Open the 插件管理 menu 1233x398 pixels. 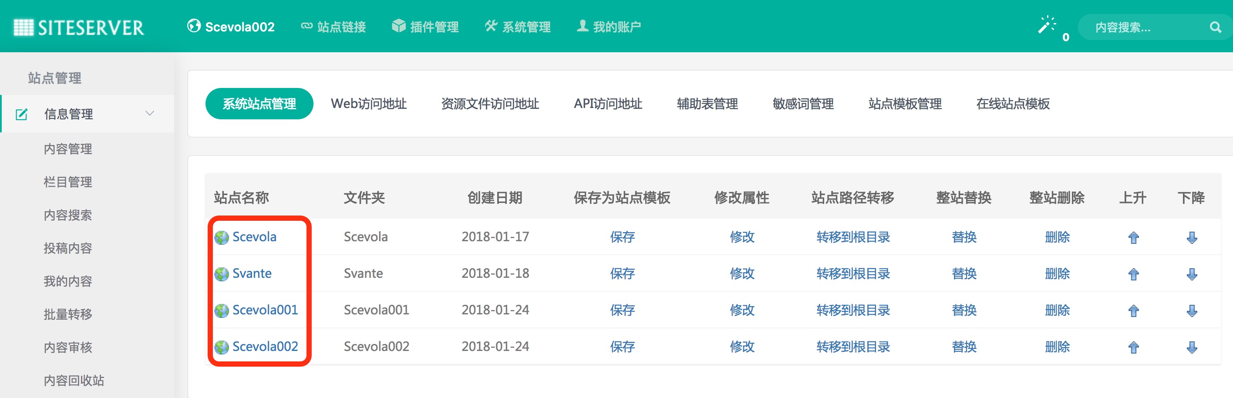[425, 26]
